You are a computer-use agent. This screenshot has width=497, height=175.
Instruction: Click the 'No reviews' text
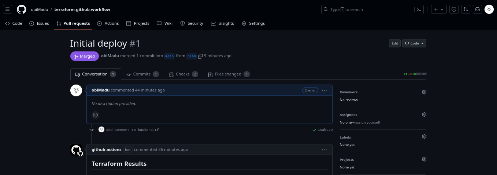(349, 100)
